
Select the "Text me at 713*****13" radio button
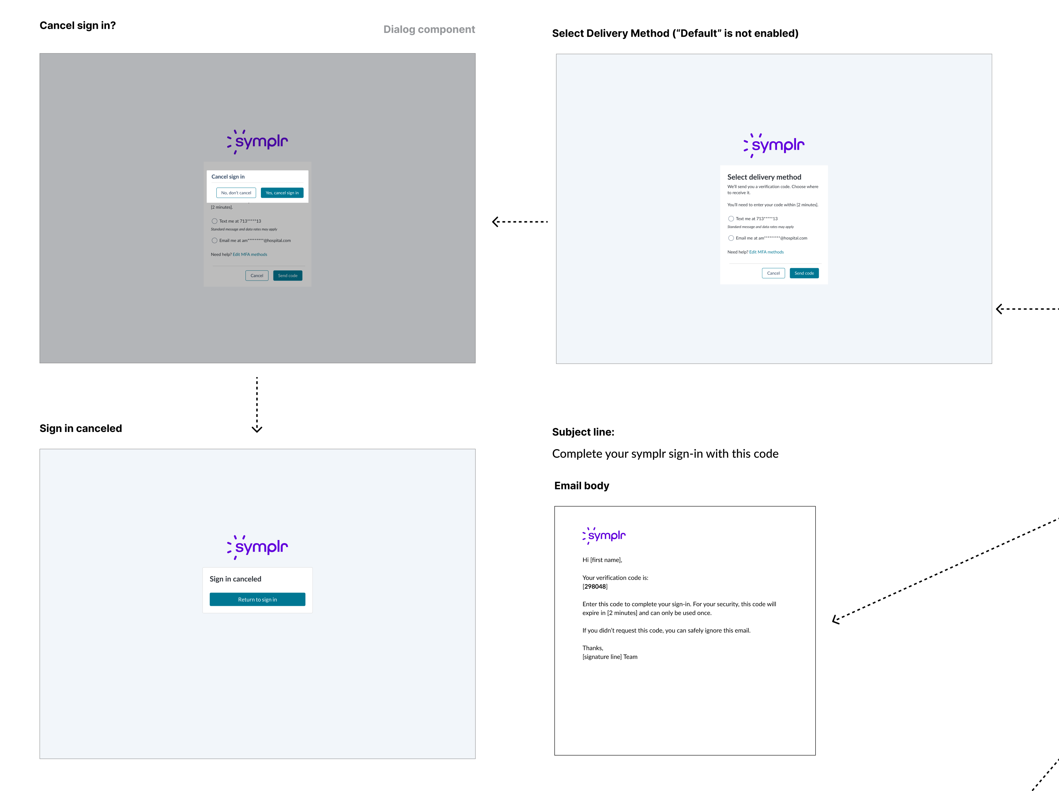[x=731, y=218]
